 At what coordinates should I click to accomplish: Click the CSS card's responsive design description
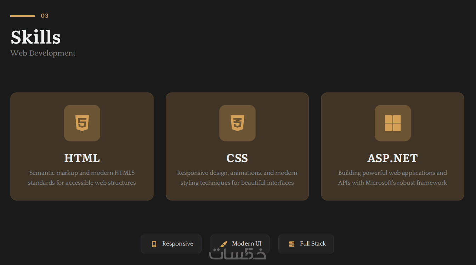click(x=237, y=178)
